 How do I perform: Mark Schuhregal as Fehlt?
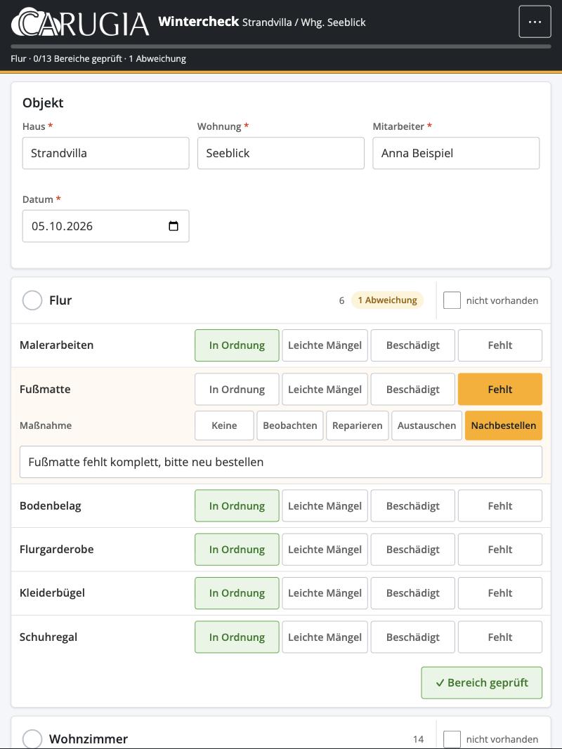500,637
